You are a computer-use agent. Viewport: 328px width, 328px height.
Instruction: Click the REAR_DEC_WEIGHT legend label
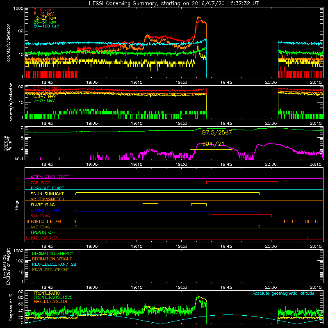(x=50, y=270)
